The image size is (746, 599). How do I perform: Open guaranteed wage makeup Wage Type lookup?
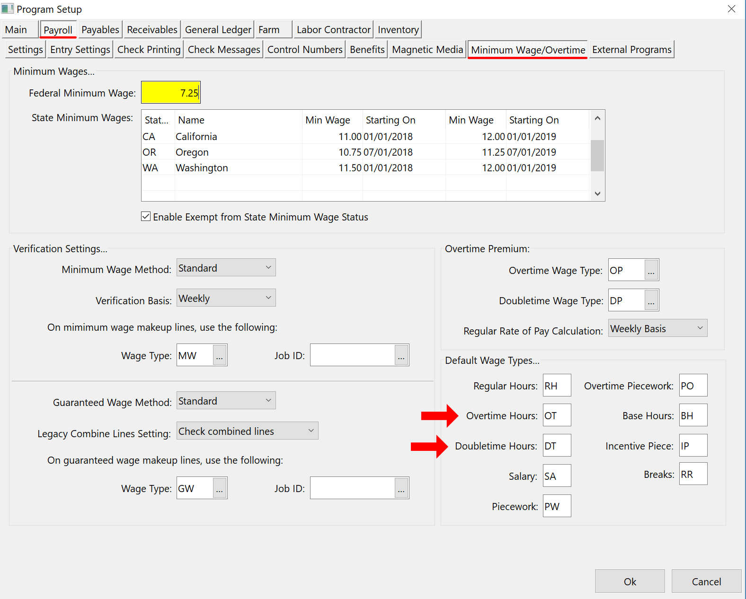pos(220,489)
